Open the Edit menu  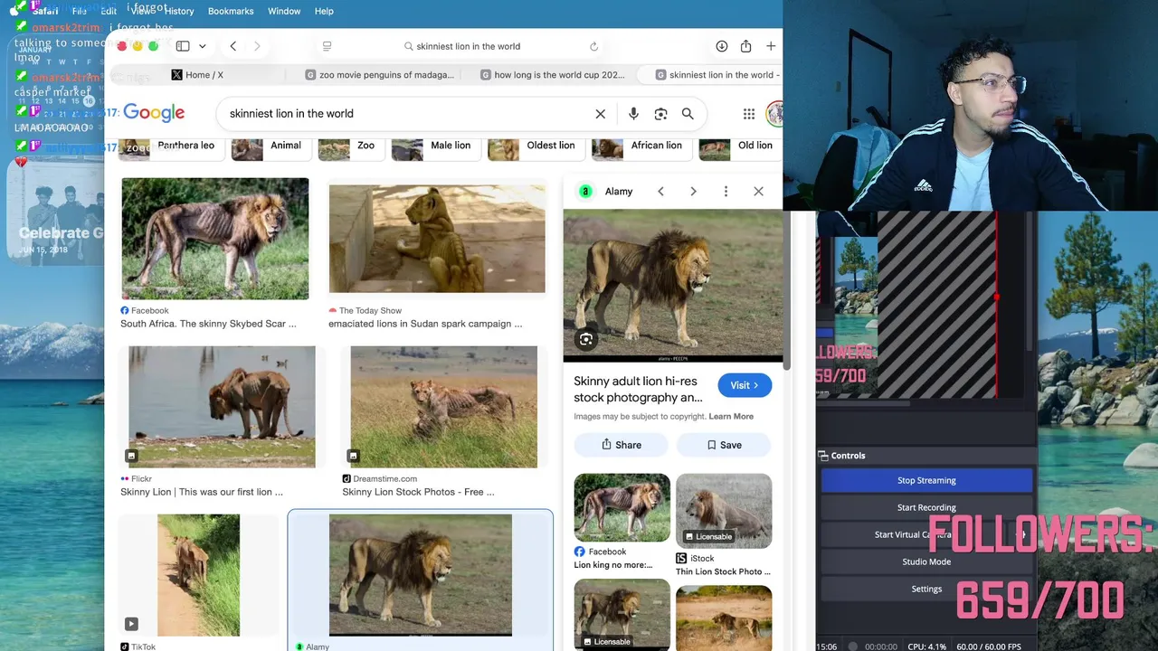[109, 11]
